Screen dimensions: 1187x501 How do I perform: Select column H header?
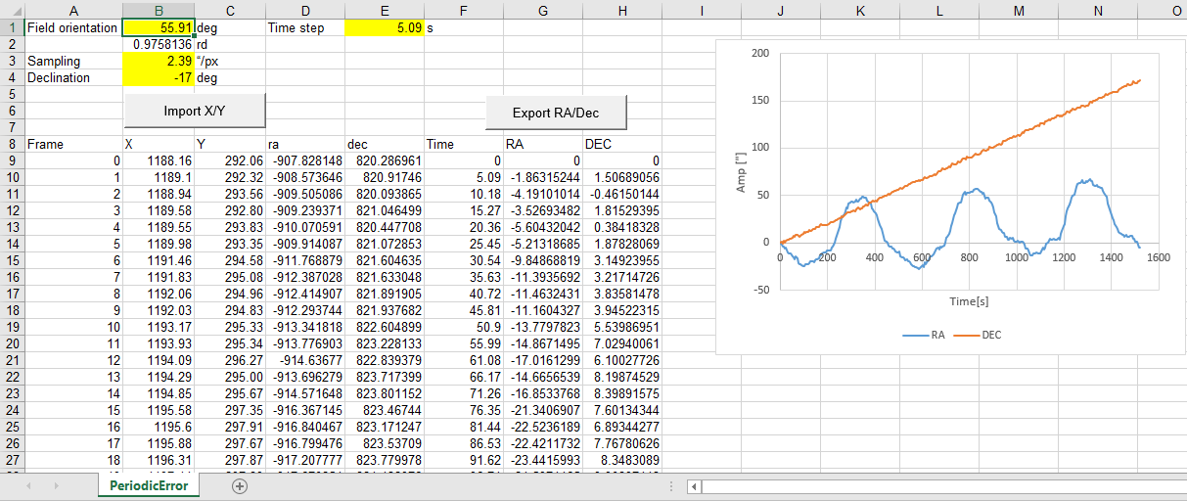point(623,10)
